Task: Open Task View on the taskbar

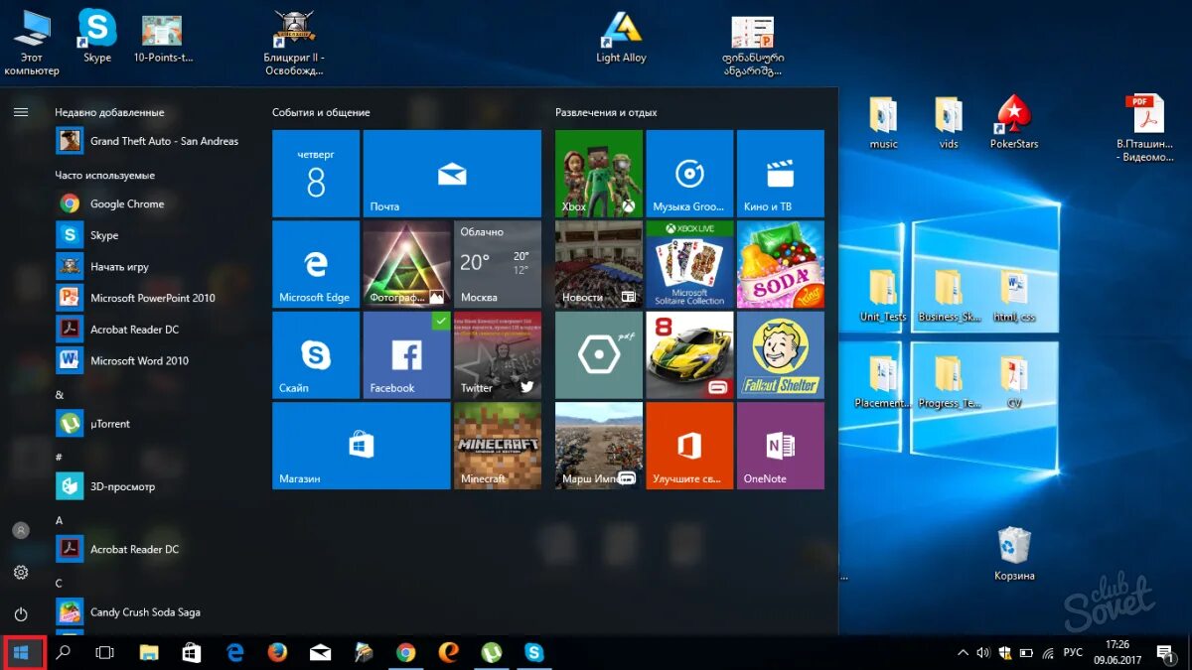Action: click(104, 652)
